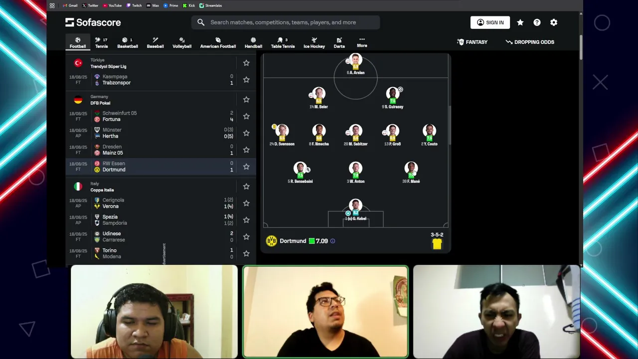Favorite the Schweinfurt 05 vs Fortuna match
Viewport: 638px width, 359px height.
point(246,116)
